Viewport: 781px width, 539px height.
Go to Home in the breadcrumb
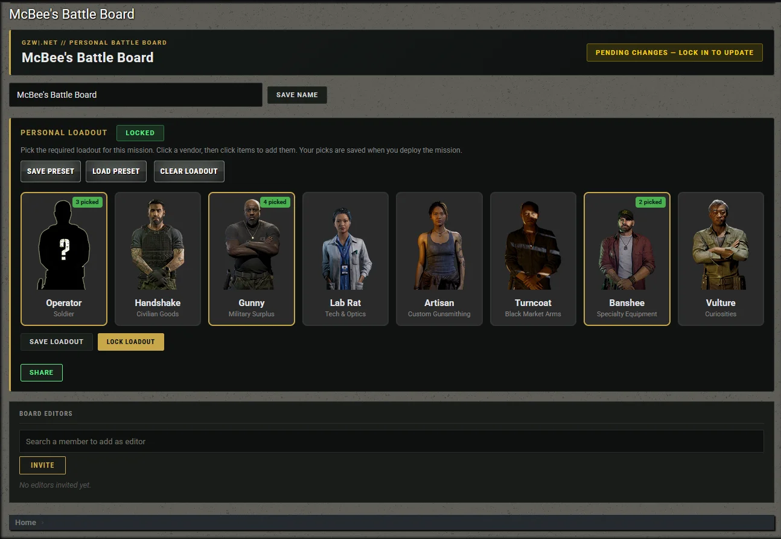click(26, 523)
